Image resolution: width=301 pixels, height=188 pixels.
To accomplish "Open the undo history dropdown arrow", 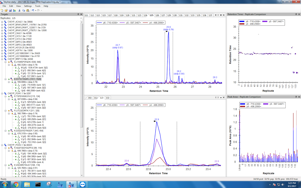I will (35, 10).
